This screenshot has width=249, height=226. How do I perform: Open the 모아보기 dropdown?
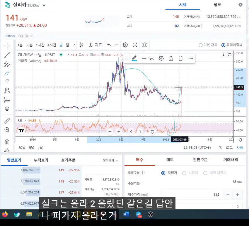click(110, 160)
